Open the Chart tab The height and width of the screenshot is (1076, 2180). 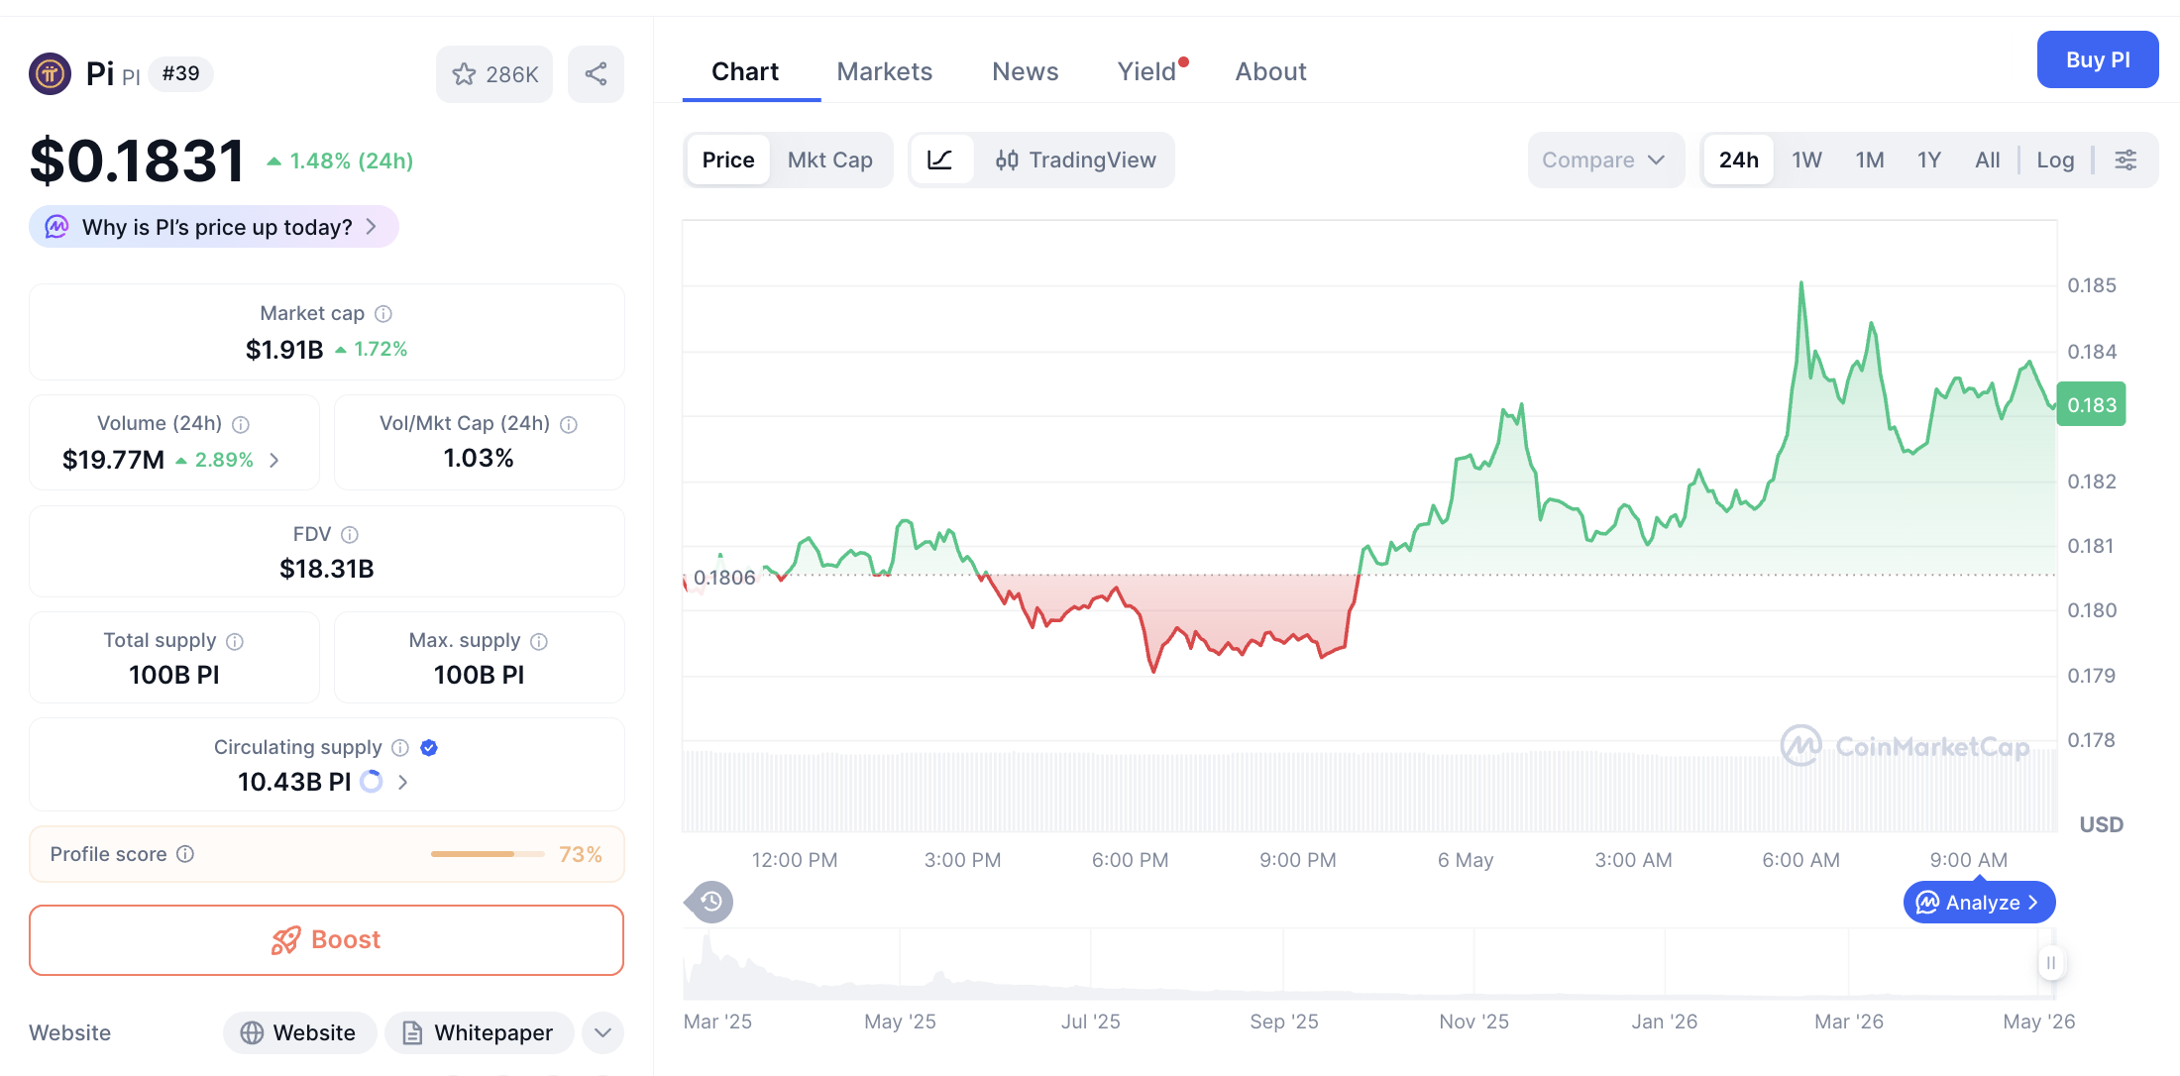coord(745,71)
